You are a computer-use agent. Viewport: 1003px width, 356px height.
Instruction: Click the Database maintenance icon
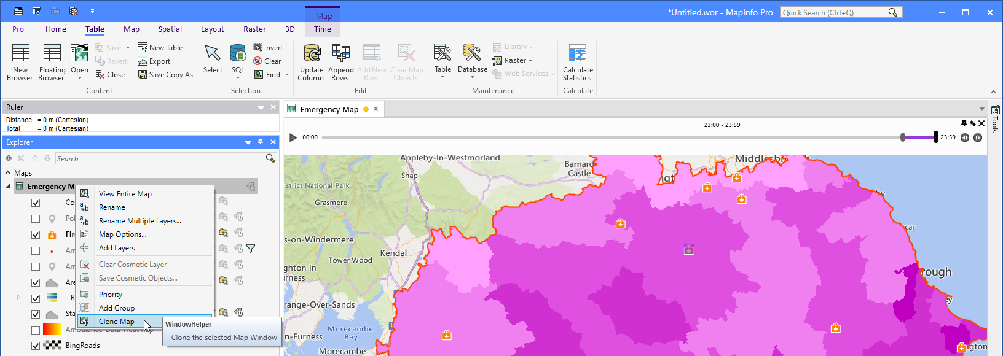coord(472,53)
